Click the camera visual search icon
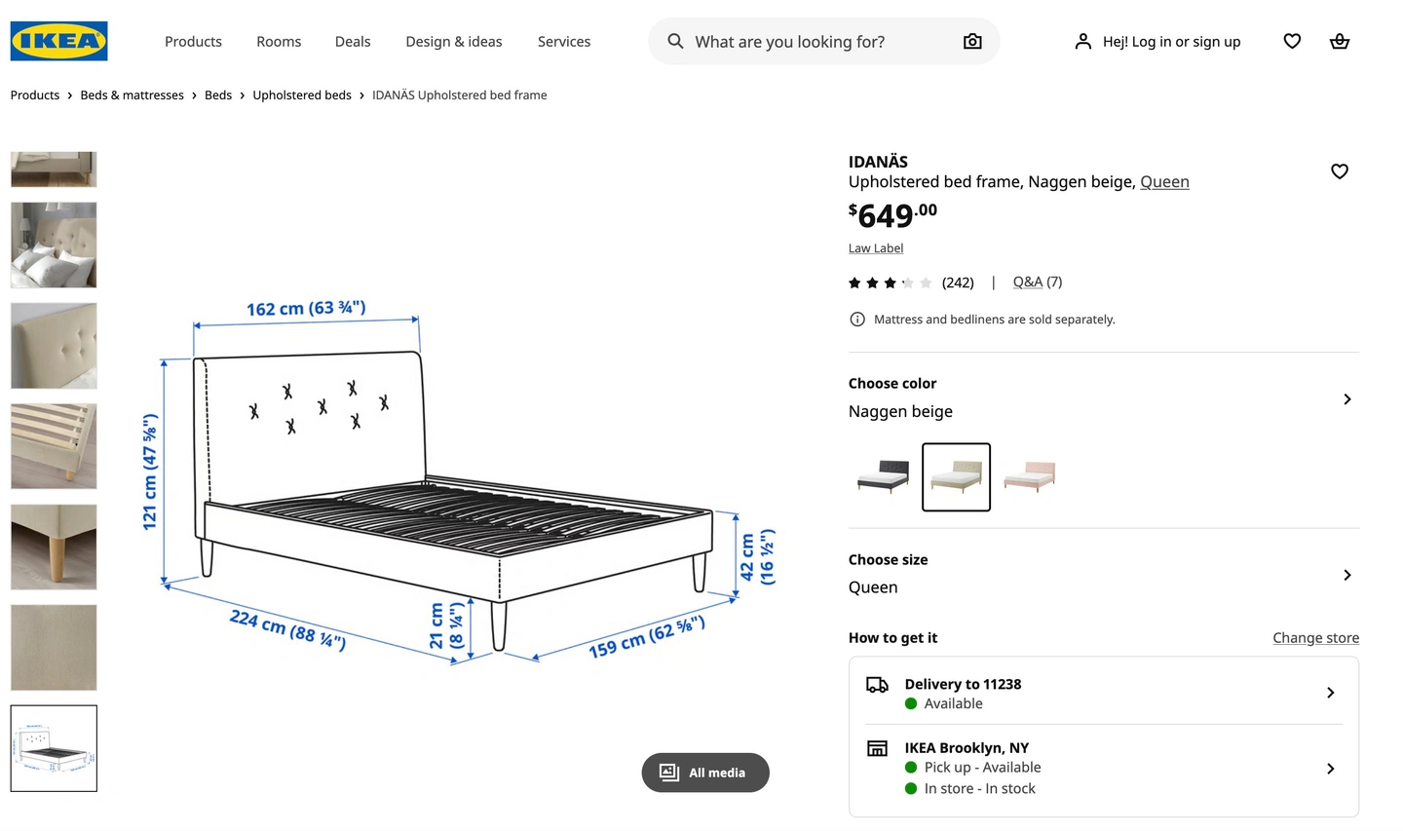The width and height of the screenshot is (1403, 831). [x=971, y=41]
